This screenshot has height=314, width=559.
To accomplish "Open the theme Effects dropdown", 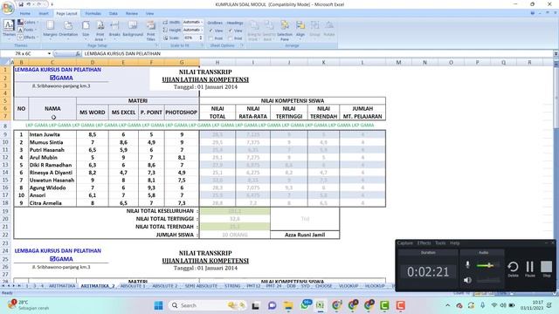I will [28, 38].
